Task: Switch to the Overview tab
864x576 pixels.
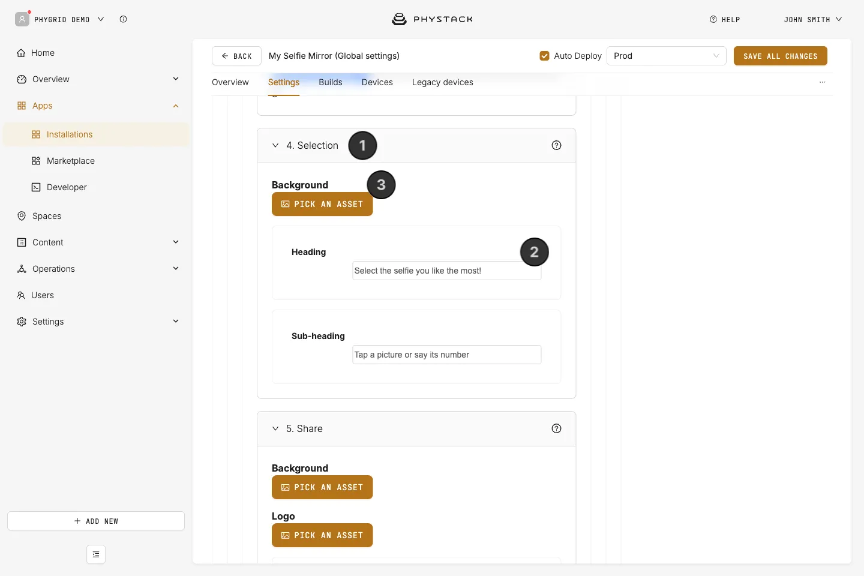Action: tap(230, 82)
